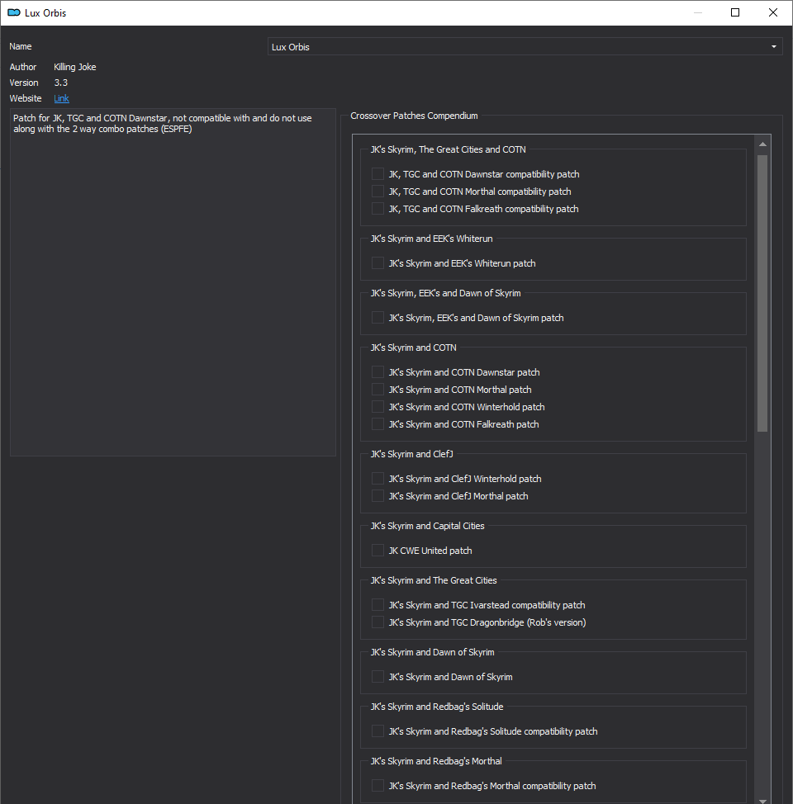Tick JK's Skyrim and COTN Morthal patch
793x804 pixels.
coord(378,389)
